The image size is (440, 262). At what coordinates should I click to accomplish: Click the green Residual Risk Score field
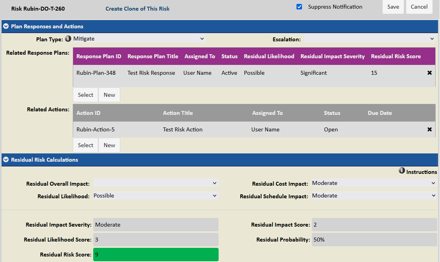155,255
